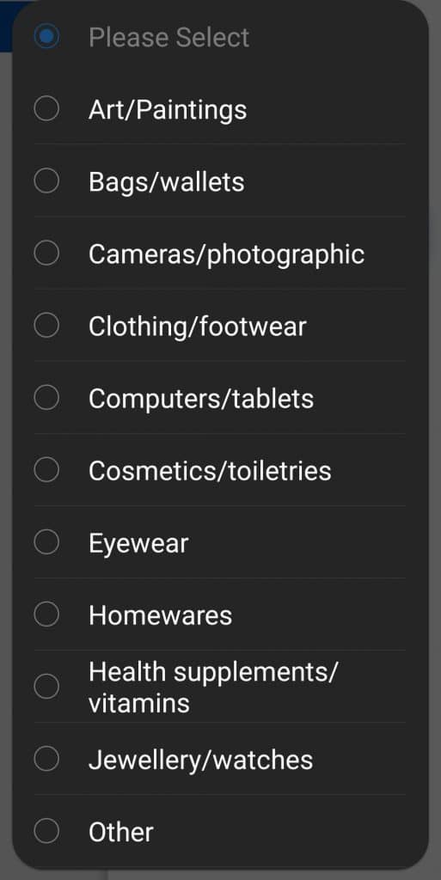Choose Health supplements/vitamins radio button
Viewport: 441px width, 880px height.
coord(46,687)
